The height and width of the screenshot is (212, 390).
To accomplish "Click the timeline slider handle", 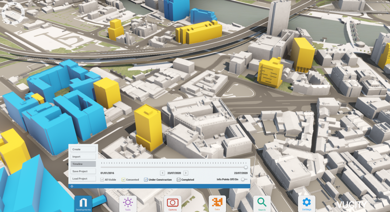I will point(246,167).
